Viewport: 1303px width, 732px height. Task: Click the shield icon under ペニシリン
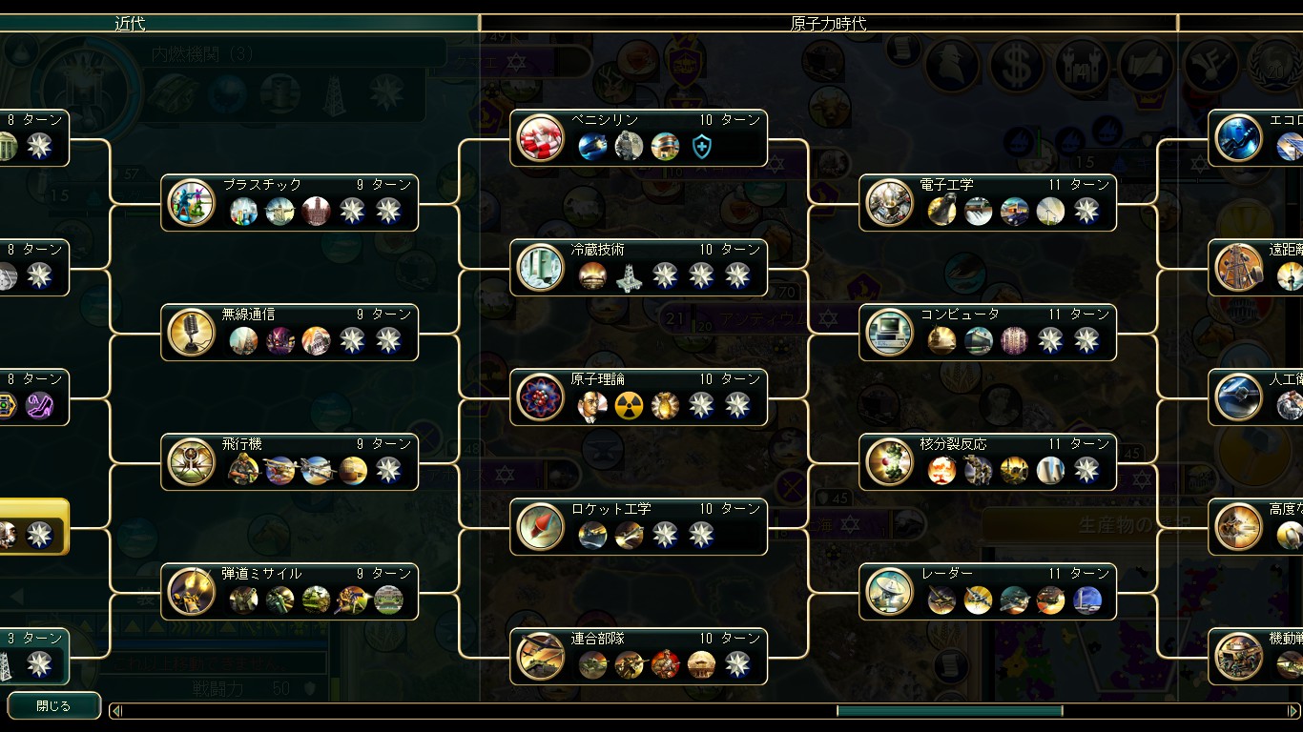point(701,147)
